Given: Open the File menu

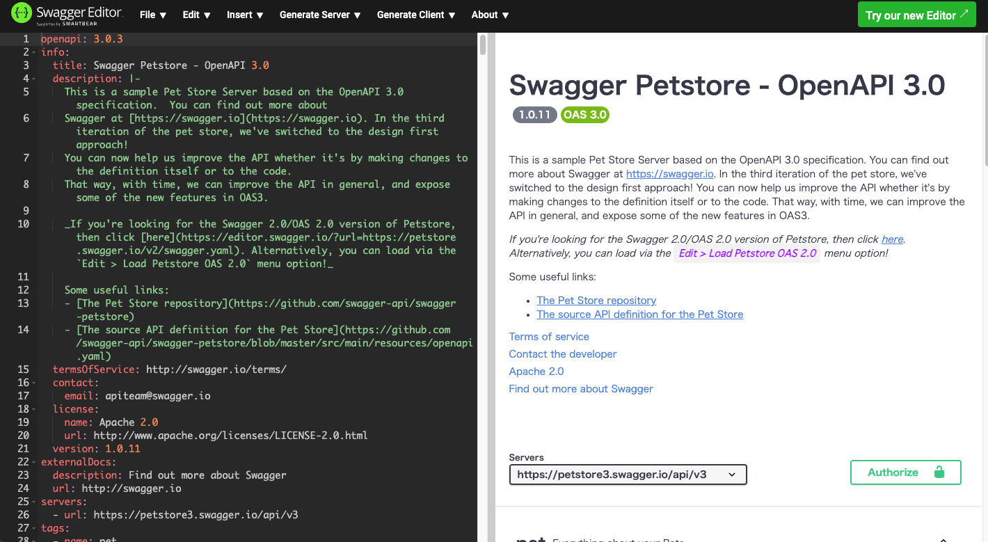Looking at the screenshot, I should 153,14.
